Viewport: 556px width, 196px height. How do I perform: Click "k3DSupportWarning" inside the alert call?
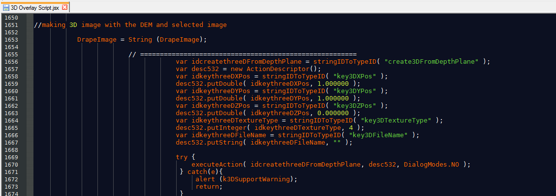[256, 179]
